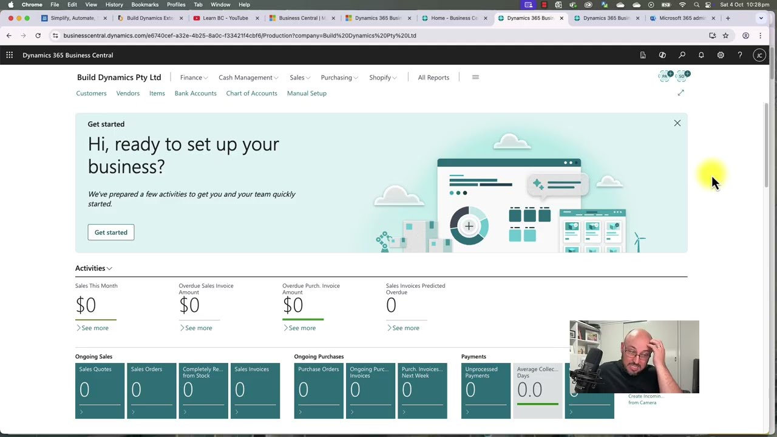Click the Get started button
This screenshot has width=777, height=437.
pyautogui.click(x=111, y=232)
